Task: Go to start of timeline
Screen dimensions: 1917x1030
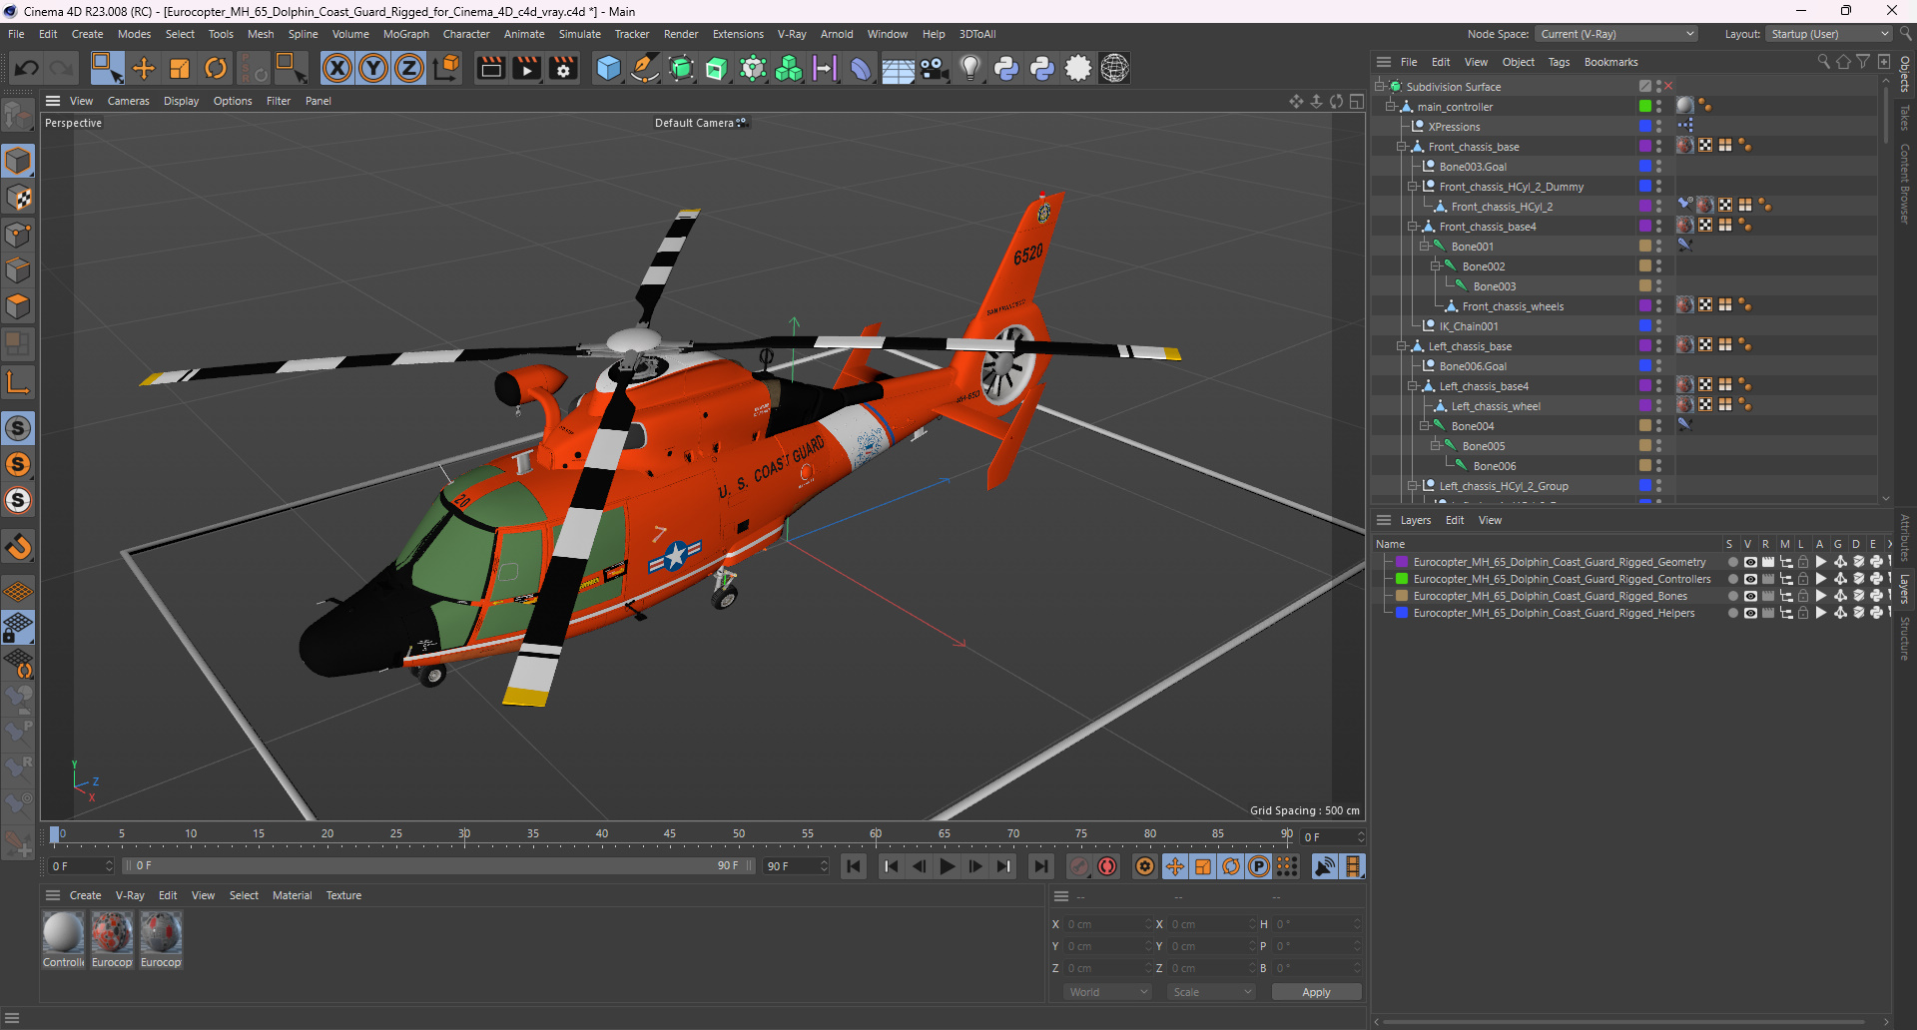Action: pos(854,866)
